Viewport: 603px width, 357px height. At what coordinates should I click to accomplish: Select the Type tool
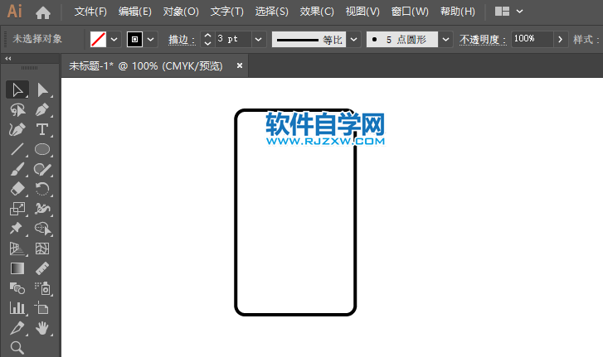[42, 130]
